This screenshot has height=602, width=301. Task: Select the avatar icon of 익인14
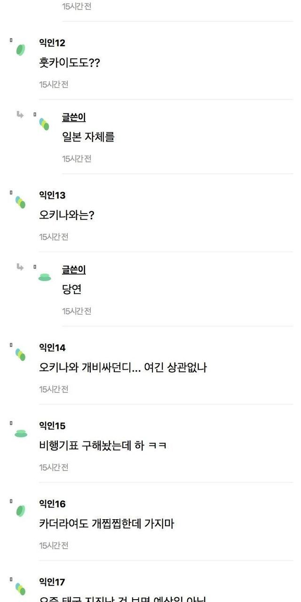click(20, 355)
